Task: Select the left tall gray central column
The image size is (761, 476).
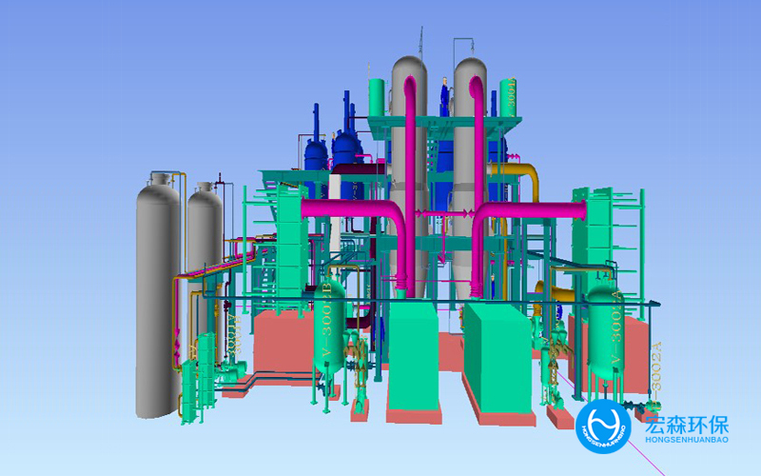Action: 409,171
